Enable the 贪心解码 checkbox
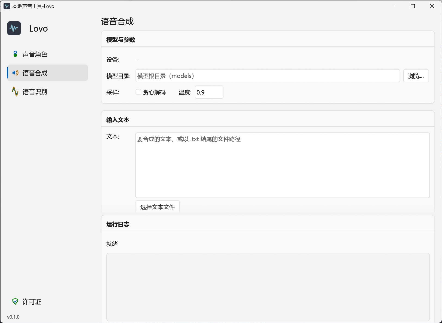This screenshot has width=442, height=323. [138, 92]
